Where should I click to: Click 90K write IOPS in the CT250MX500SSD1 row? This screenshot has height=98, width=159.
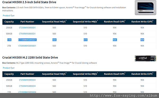(142, 28)
